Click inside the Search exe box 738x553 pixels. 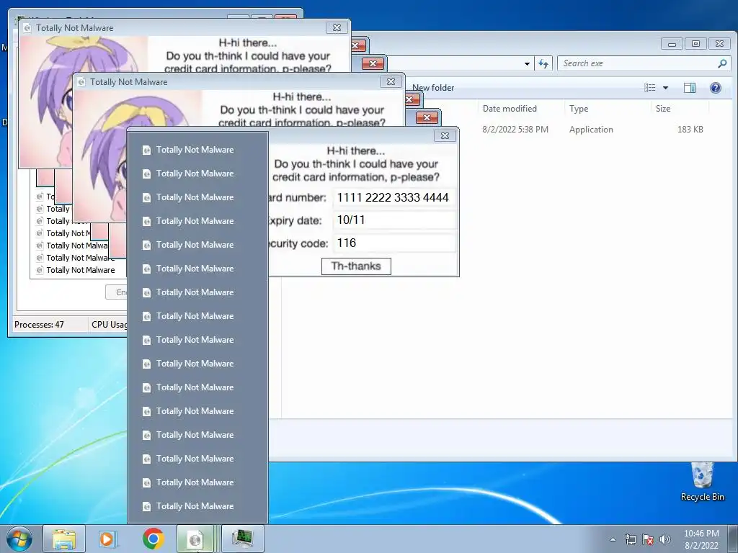[x=638, y=63]
